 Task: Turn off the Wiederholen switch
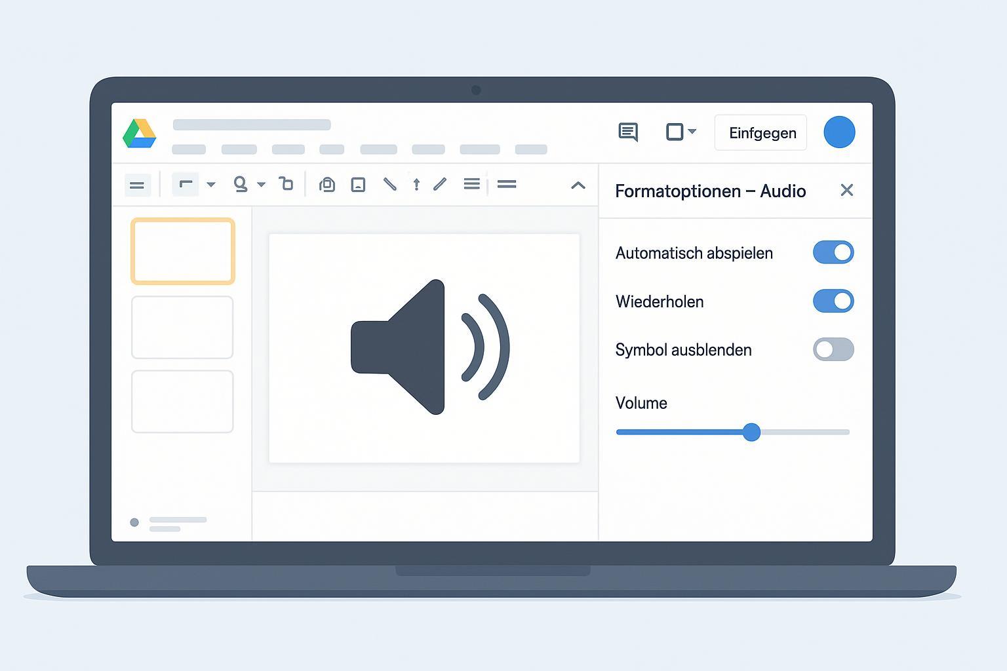[x=833, y=301]
